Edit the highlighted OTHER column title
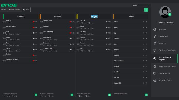This screenshot has height=100, width=179. pyautogui.click(x=94, y=16)
